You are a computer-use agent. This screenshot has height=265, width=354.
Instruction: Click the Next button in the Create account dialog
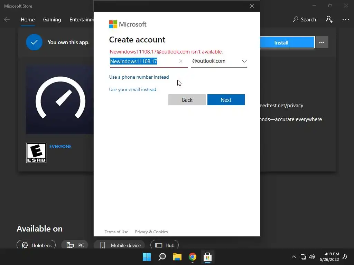coord(226,100)
